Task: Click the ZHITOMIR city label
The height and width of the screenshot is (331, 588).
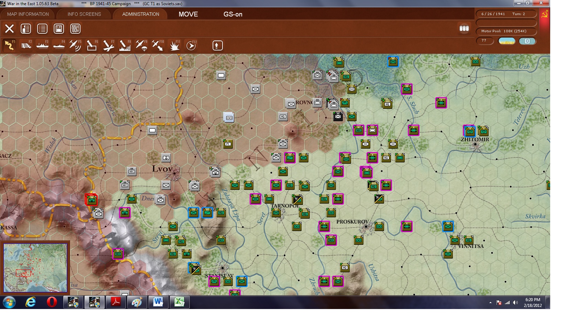Action: 475,139
